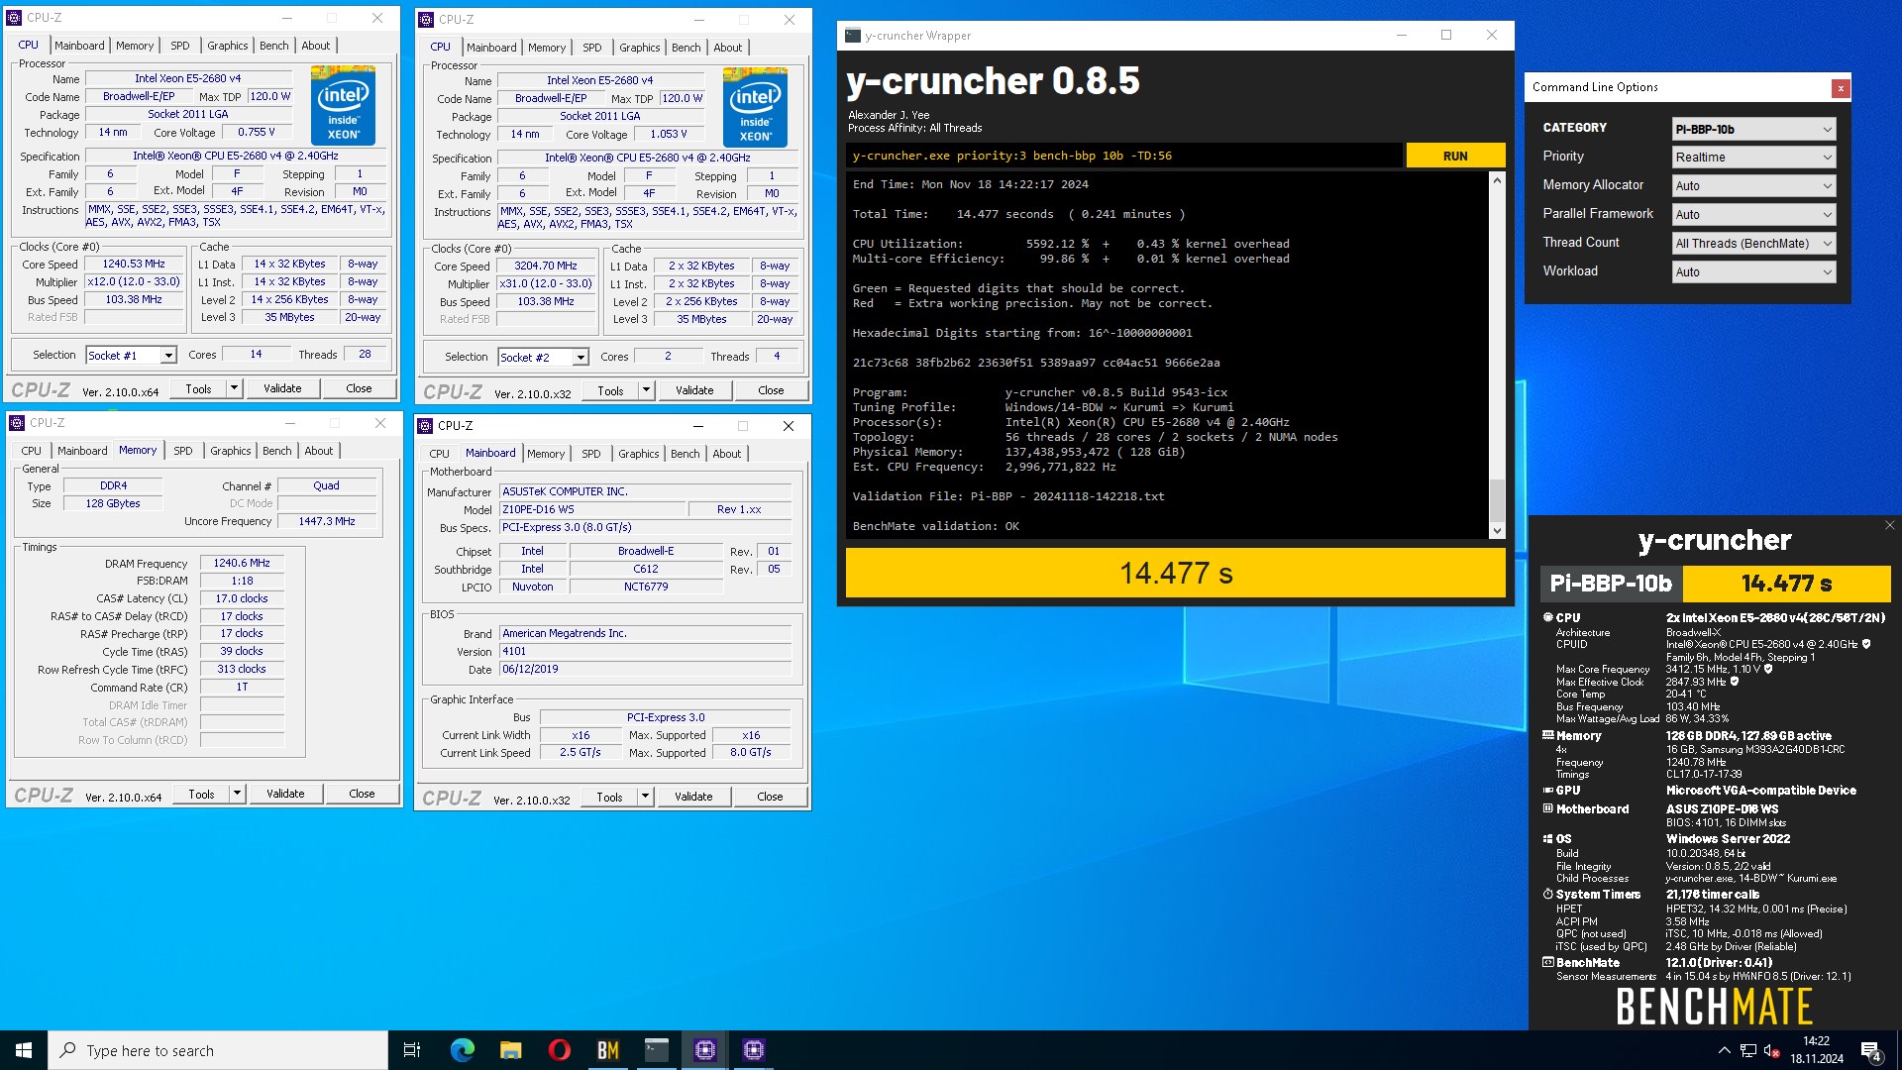1902x1070 pixels.
Task: Open Thread Count dropdown (All Threads BenchMate)
Action: (x=1753, y=244)
